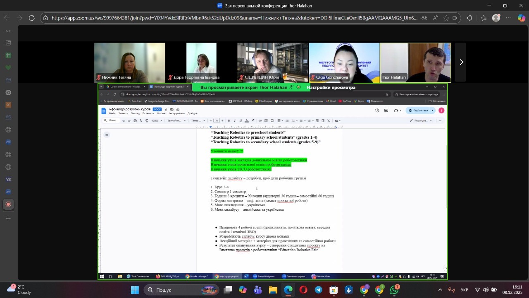Screen dimensions: 529x298
Task: Launch Opera browser from taskbar
Action: pos(303,290)
